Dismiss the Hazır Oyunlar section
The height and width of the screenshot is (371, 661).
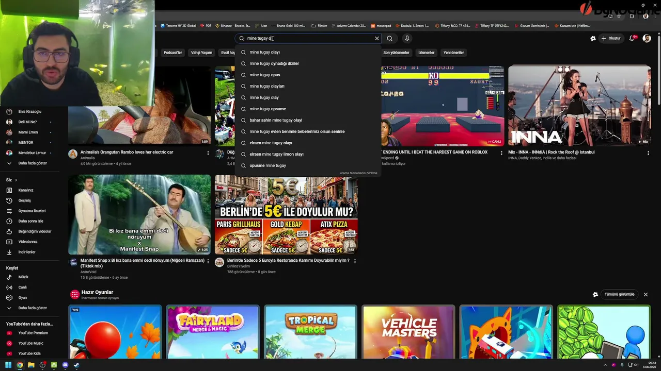point(646,295)
